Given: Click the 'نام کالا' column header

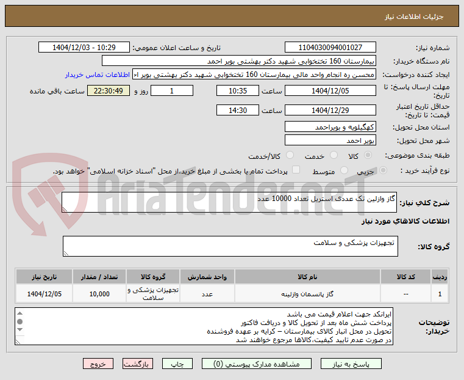Looking at the screenshot, I should [307, 277].
